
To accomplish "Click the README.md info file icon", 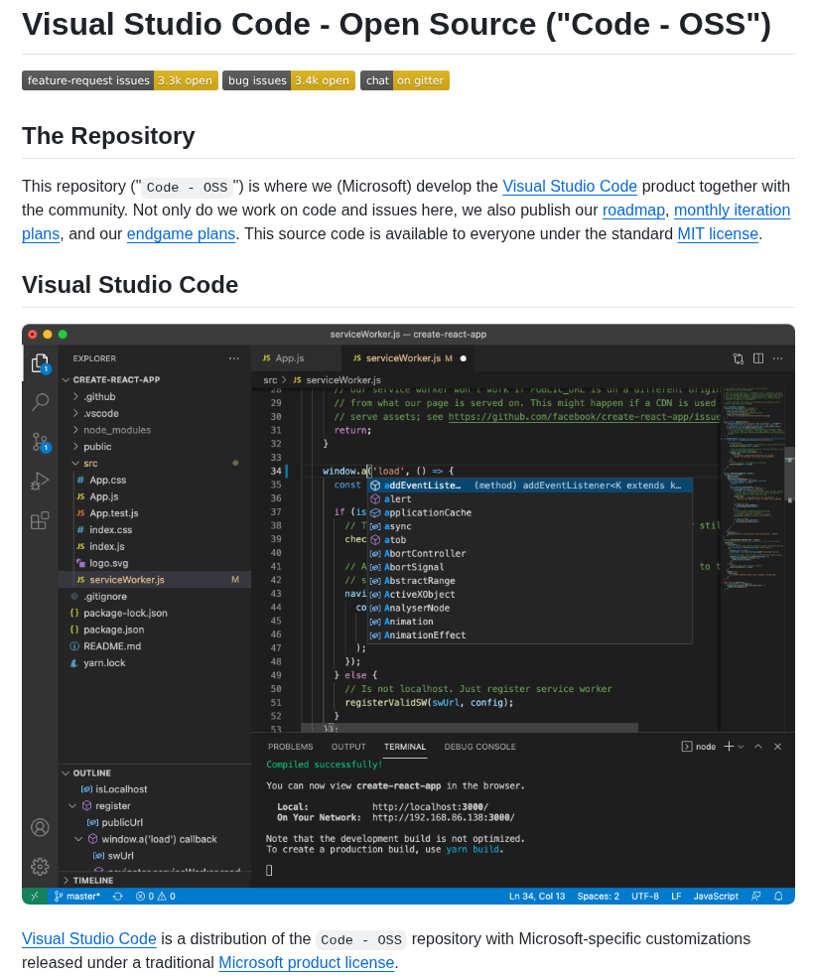I will click(74, 646).
